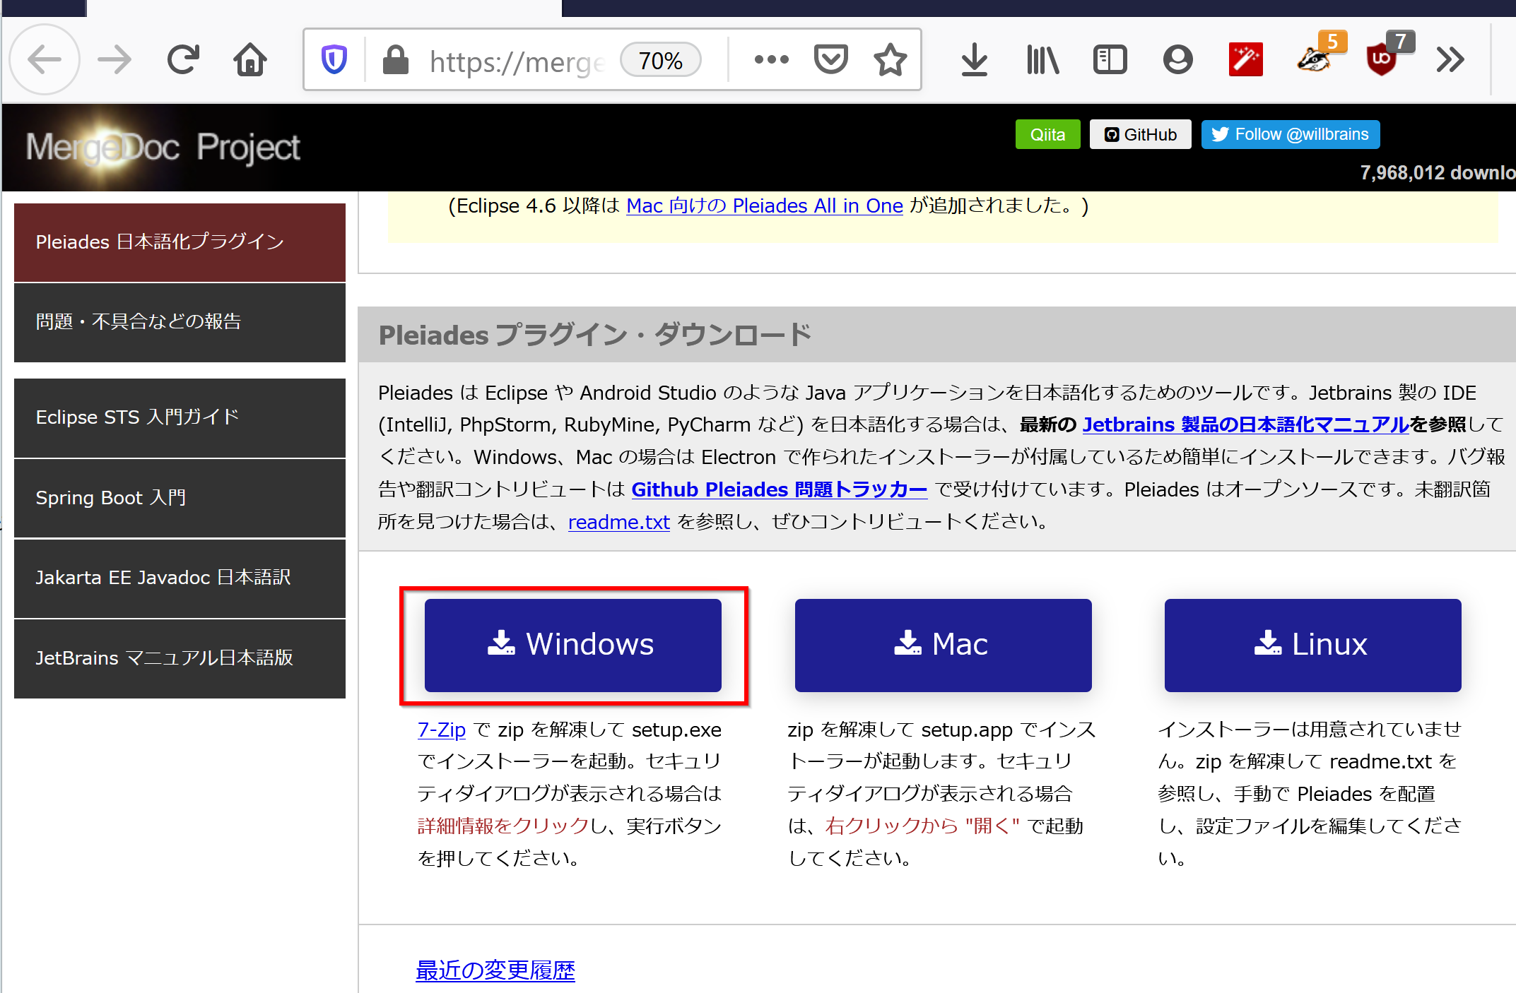
Task: Follow @willbrains on Twitter
Action: [x=1290, y=134]
